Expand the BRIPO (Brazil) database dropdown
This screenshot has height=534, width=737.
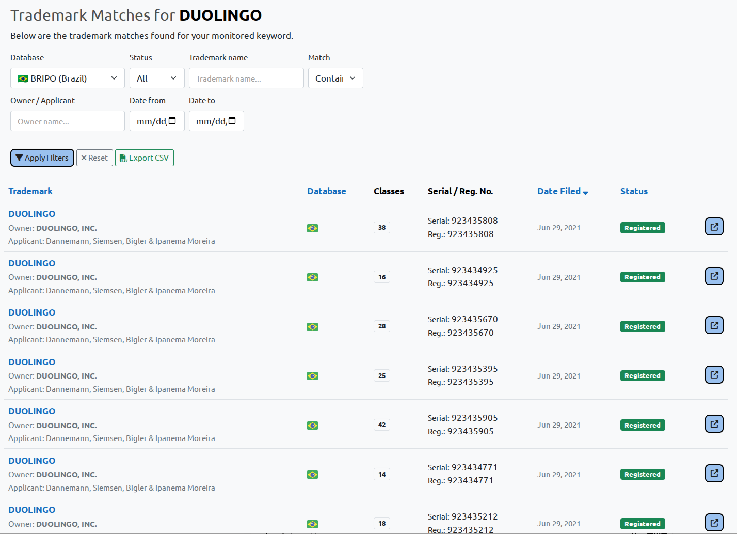pos(68,78)
